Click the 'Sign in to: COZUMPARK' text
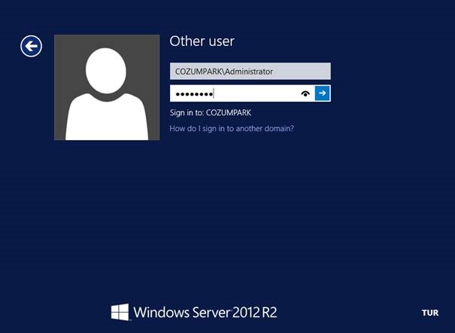Viewport: 455px width, 333px height. click(211, 113)
